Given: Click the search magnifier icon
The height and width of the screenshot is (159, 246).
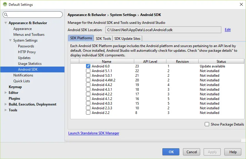Looking at the screenshot, I should click(x=6, y=15).
